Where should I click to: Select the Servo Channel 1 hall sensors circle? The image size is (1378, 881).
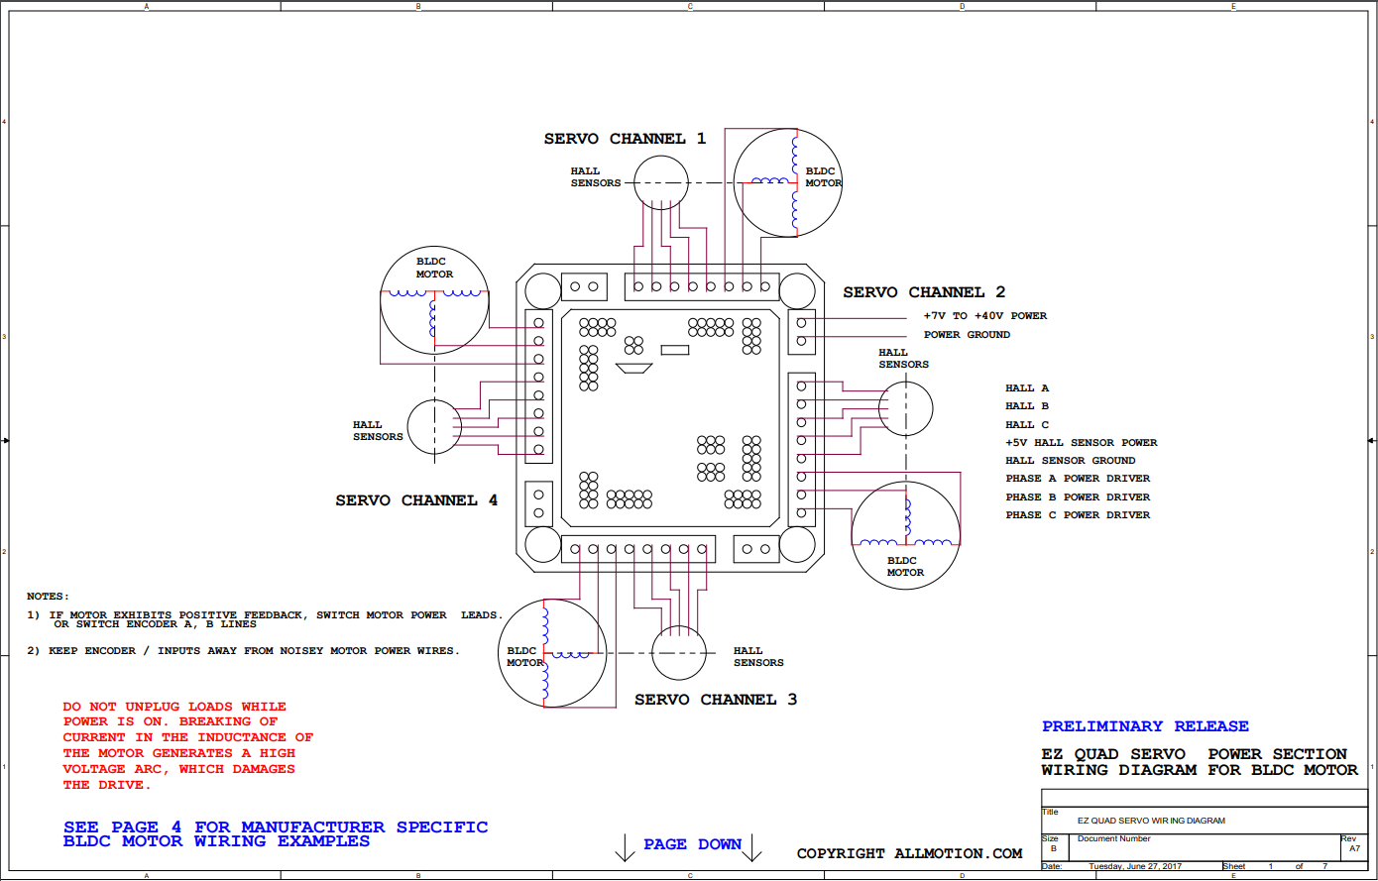click(x=661, y=182)
